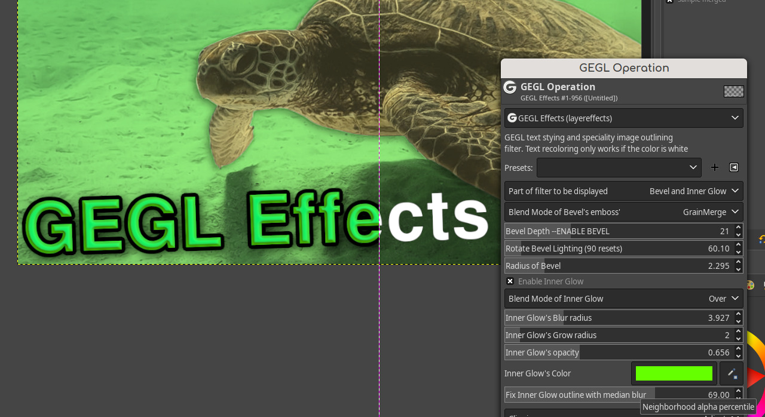The image size is (765, 417).
Task: Decrease Inner Glow's Grow radius value
Action: coord(739,339)
